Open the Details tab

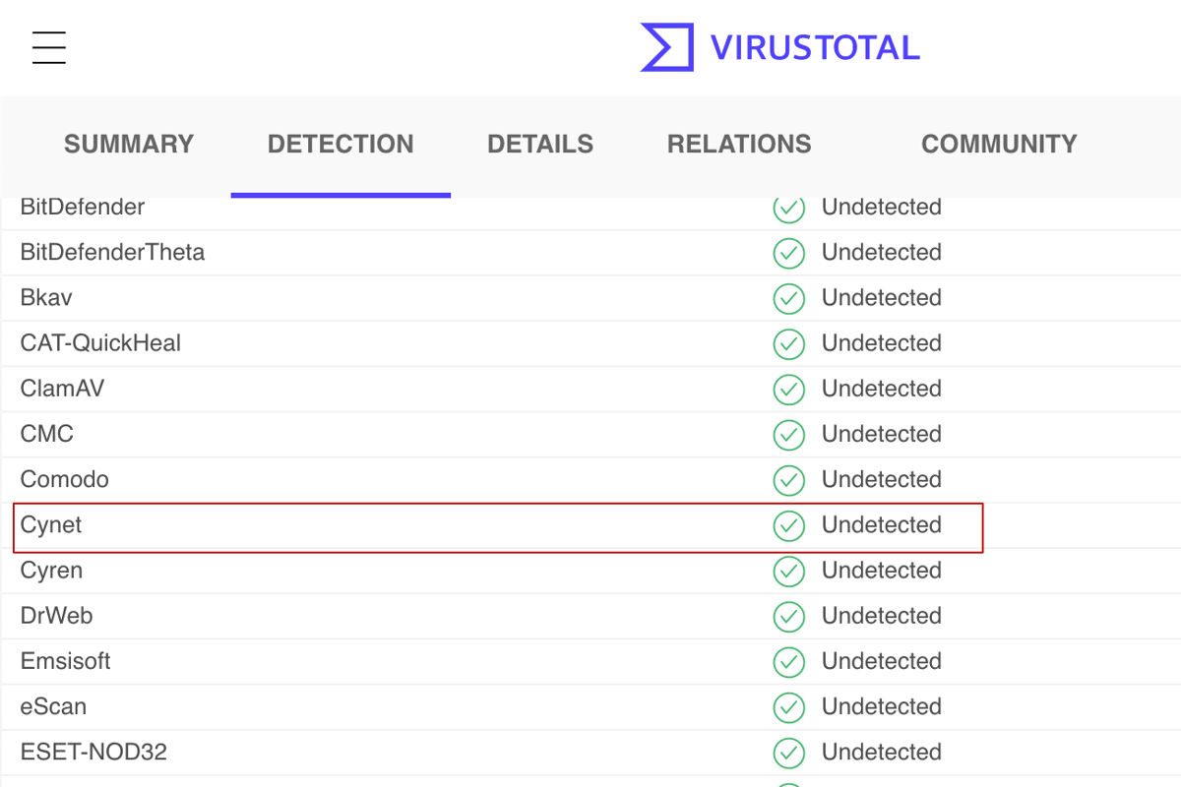click(x=540, y=145)
